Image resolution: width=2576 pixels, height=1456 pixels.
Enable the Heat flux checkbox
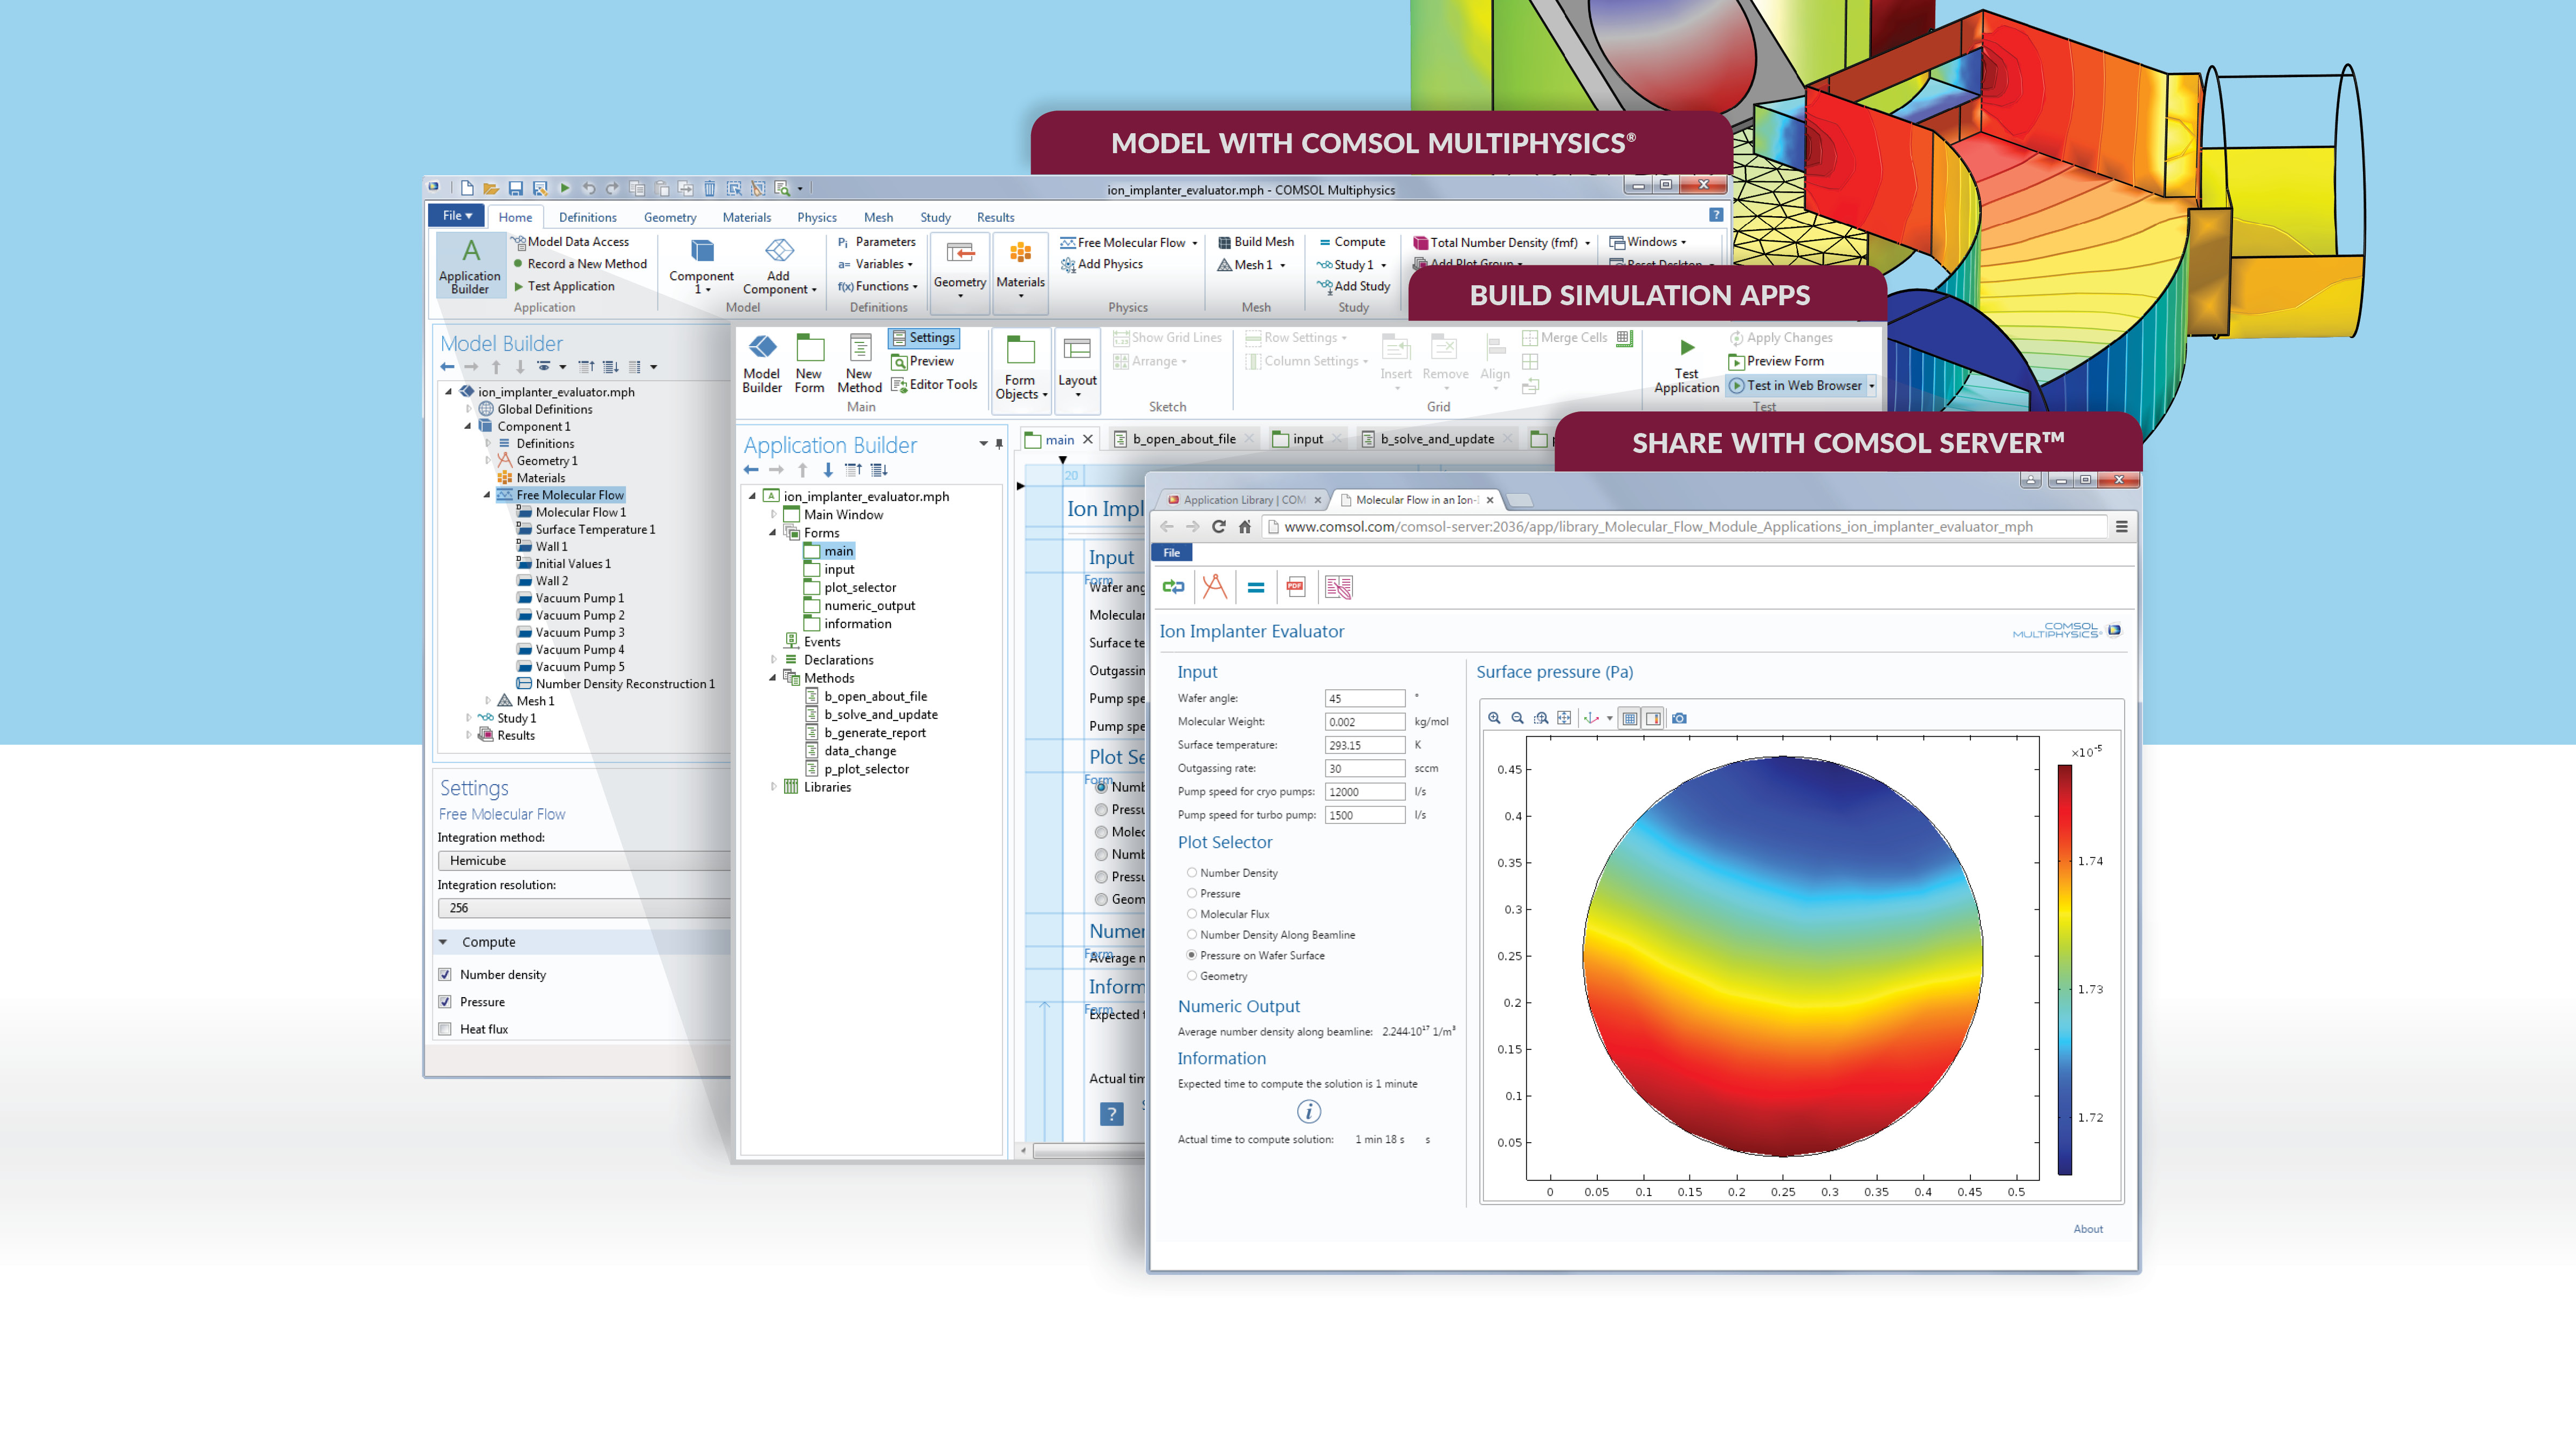[445, 1029]
